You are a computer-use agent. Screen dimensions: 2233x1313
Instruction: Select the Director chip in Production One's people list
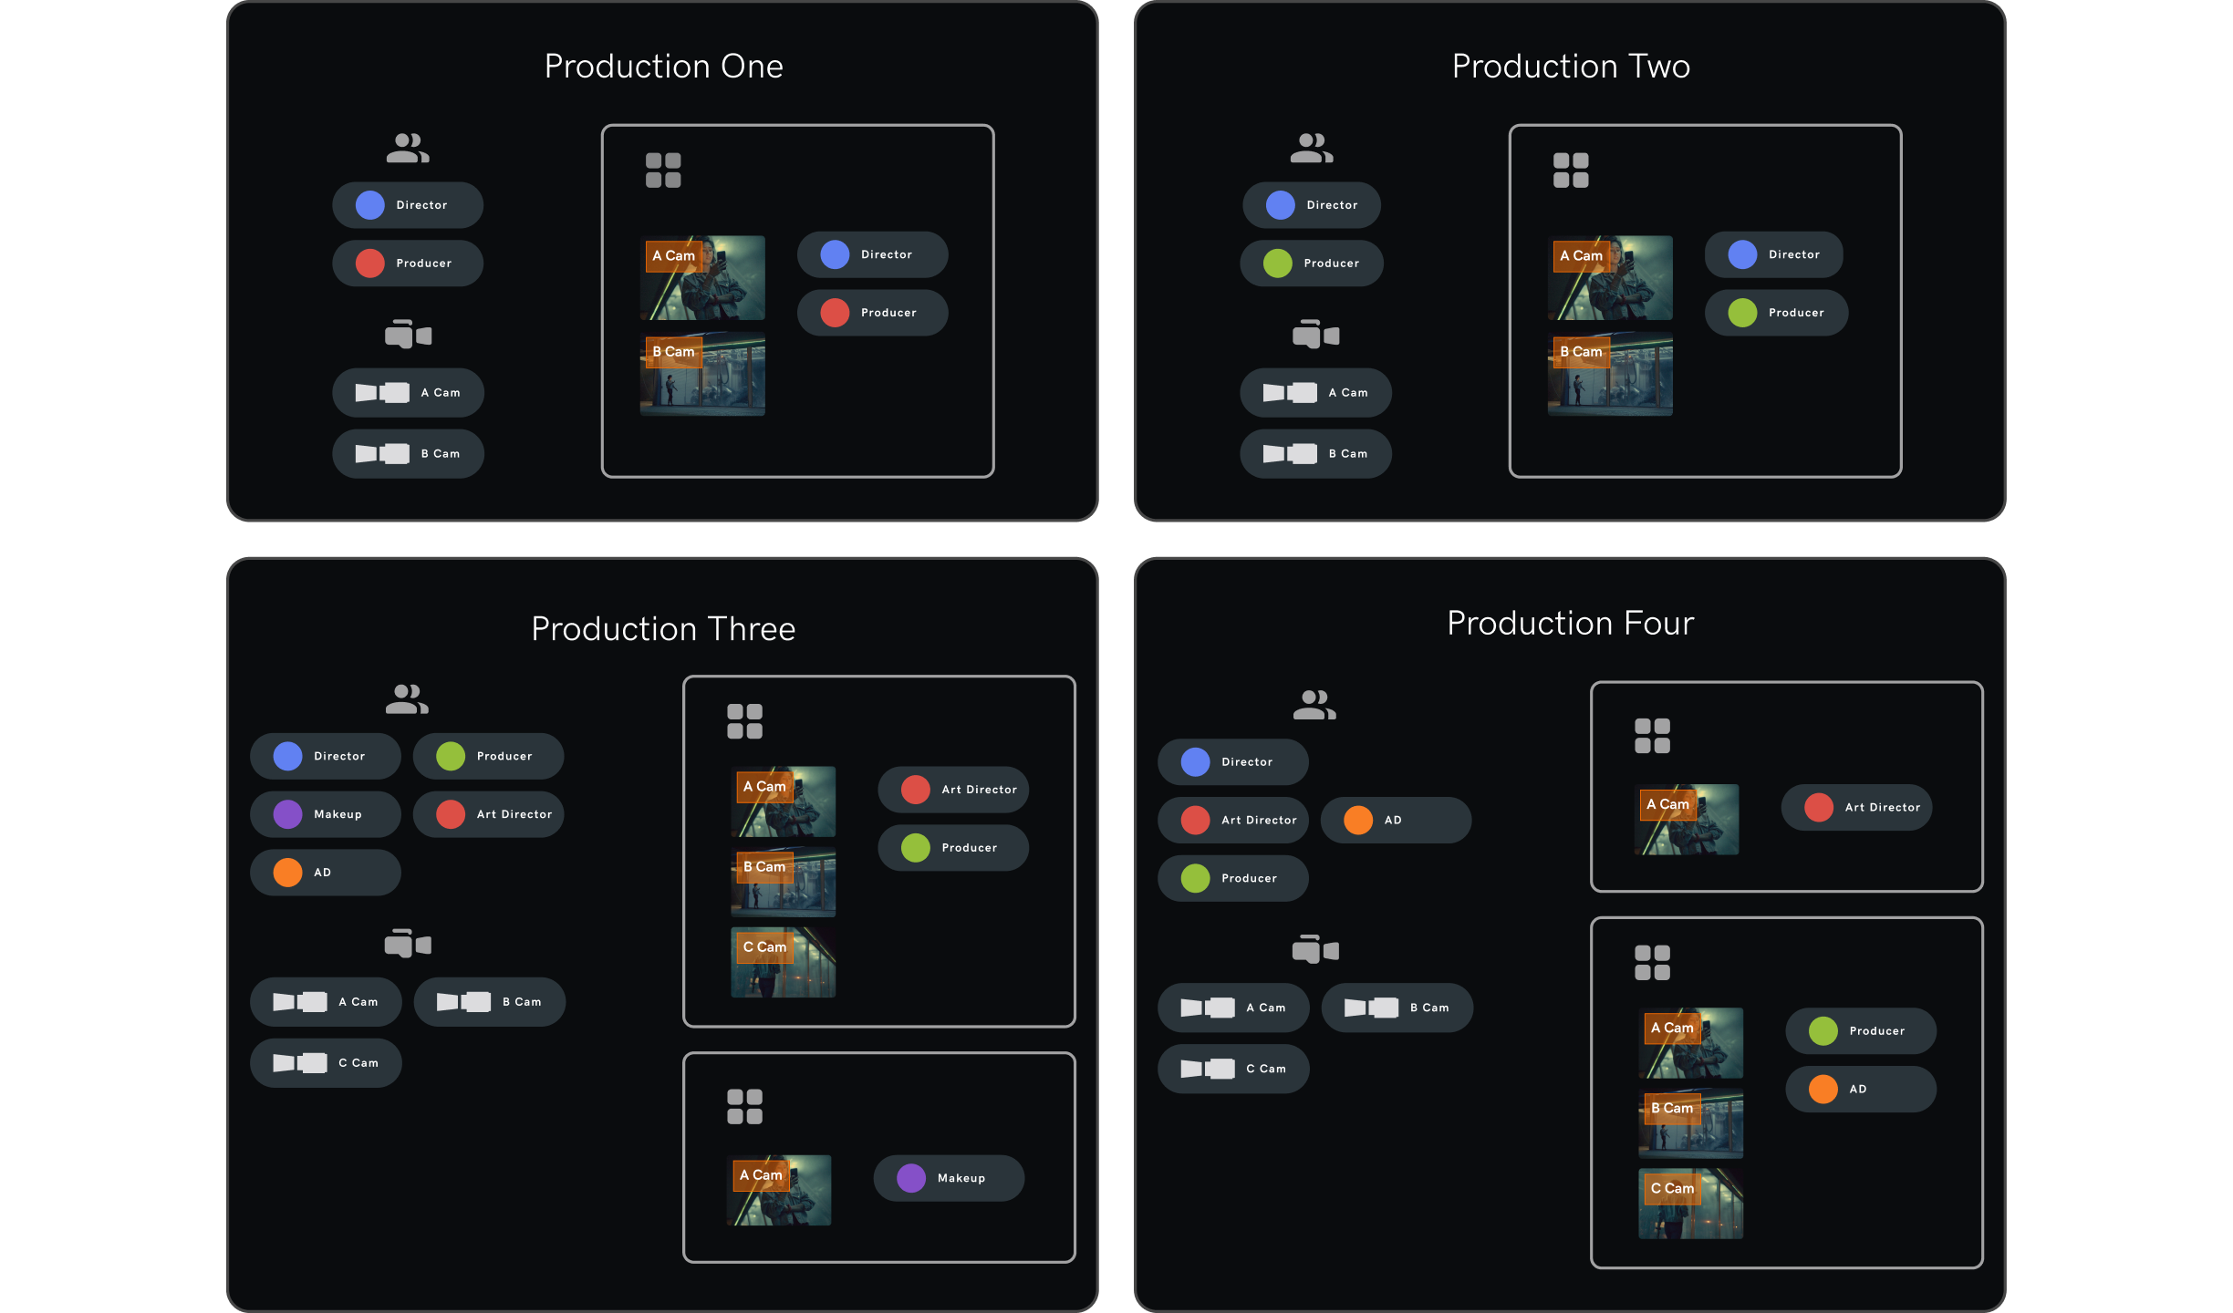click(x=408, y=205)
